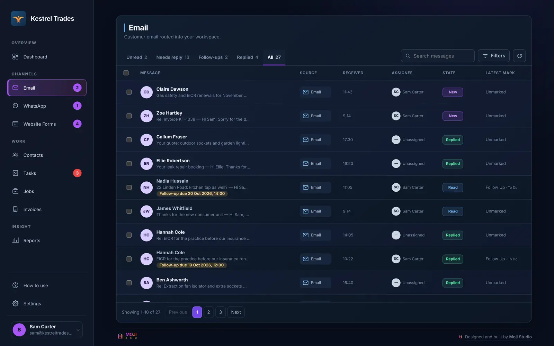Viewport: 554px width, 346px height.
Task: Open Settings from the sidebar
Action: [47, 303]
